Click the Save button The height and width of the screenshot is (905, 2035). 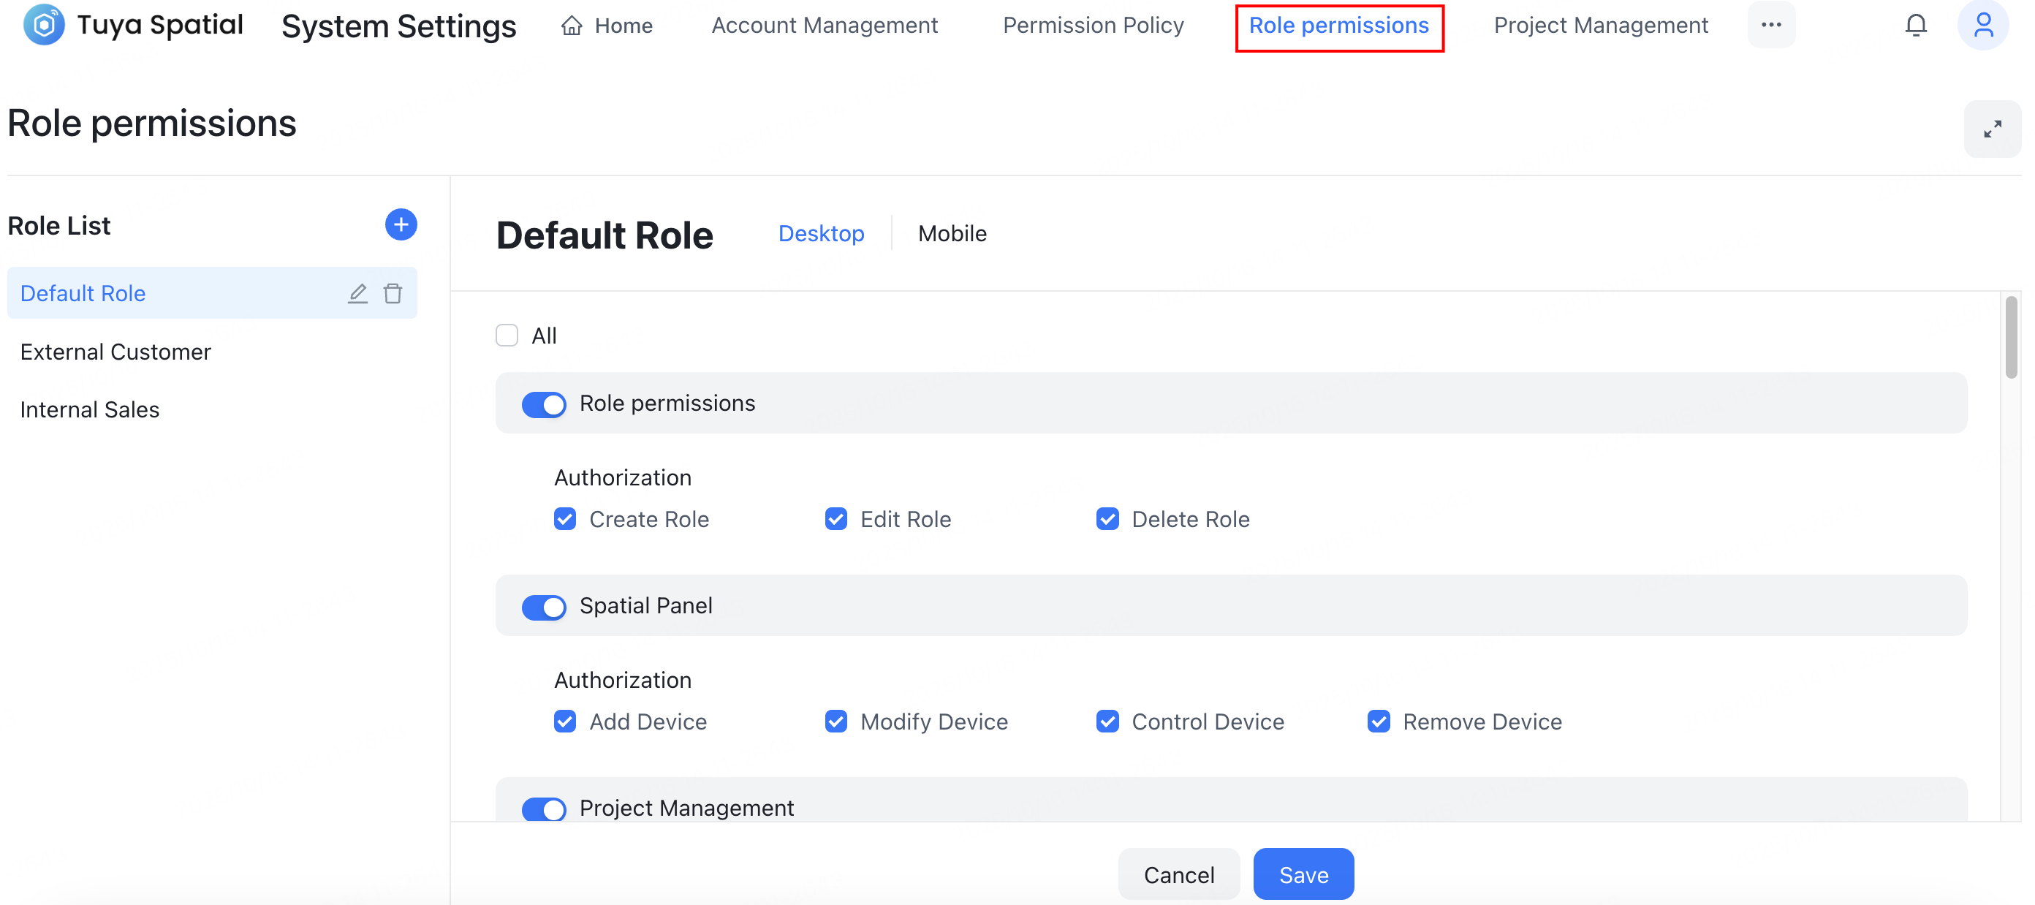[x=1303, y=874]
